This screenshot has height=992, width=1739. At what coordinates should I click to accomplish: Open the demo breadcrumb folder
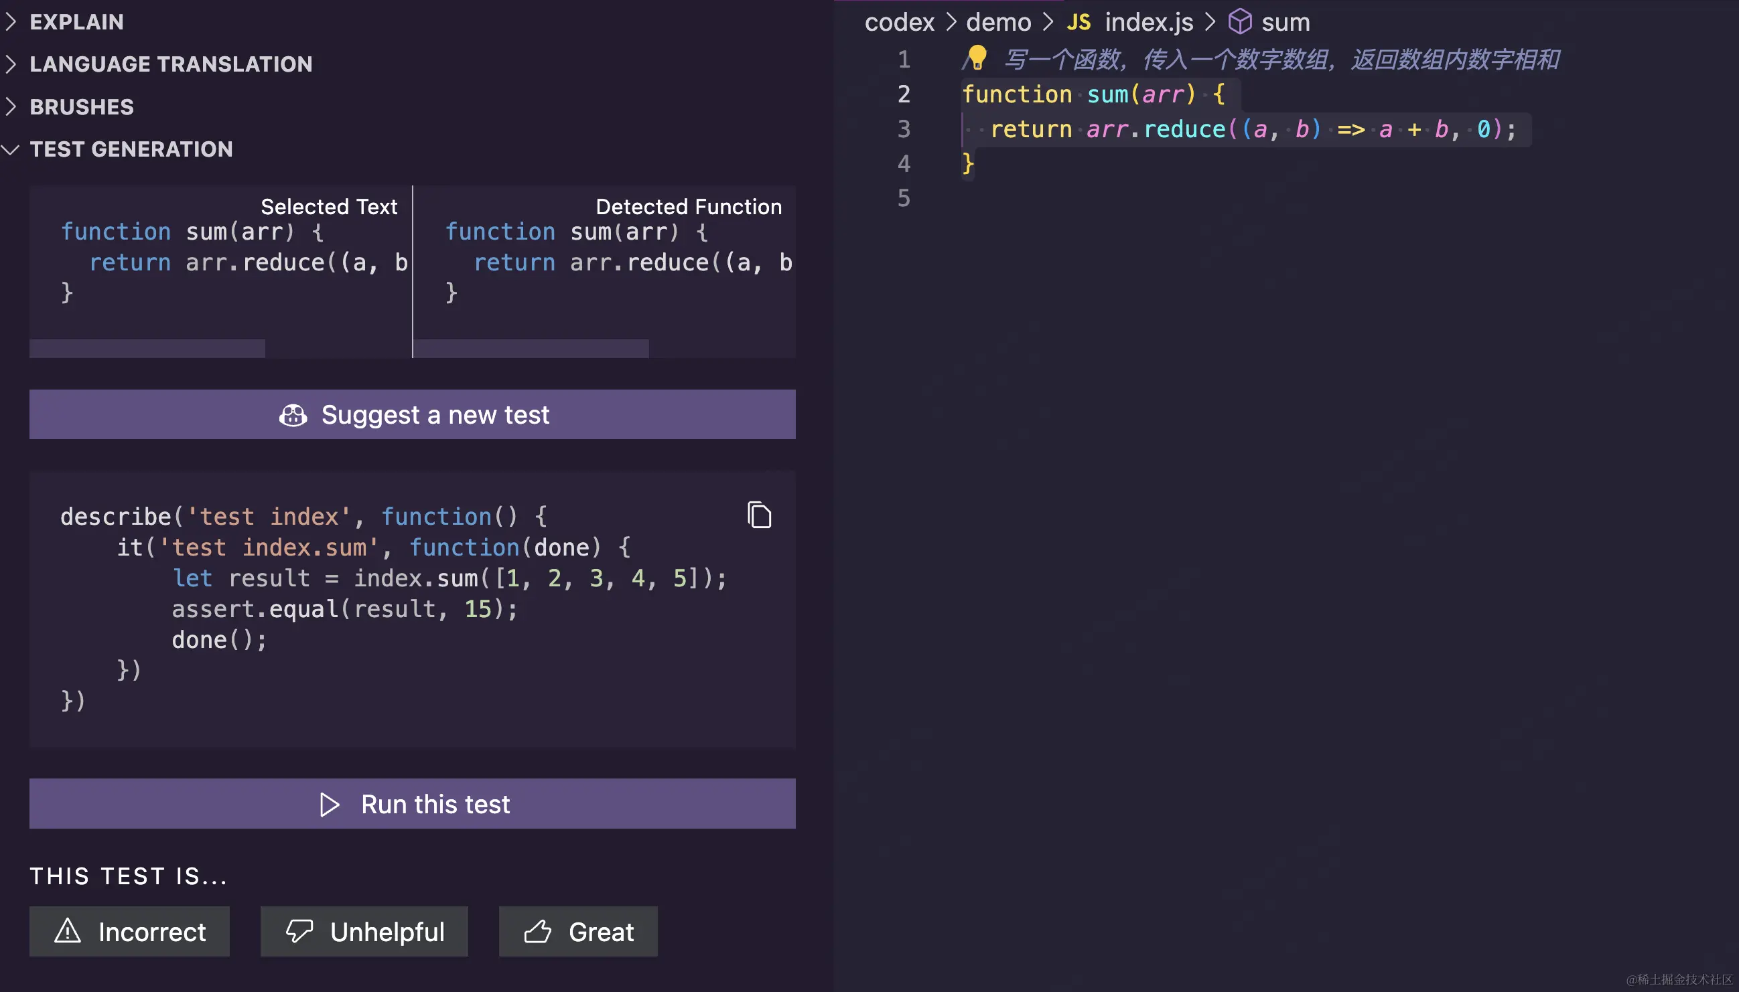(998, 23)
